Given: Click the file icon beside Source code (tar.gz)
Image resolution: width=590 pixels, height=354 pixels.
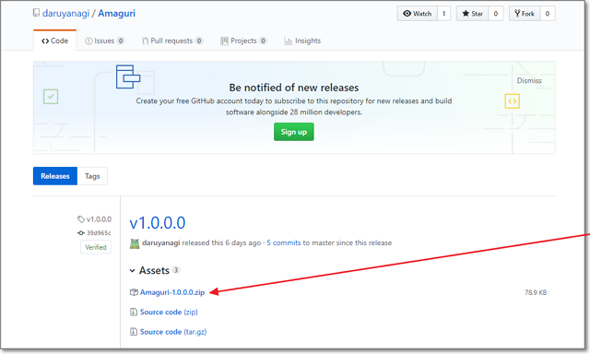Looking at the screenshot, I should click(134, 332).
